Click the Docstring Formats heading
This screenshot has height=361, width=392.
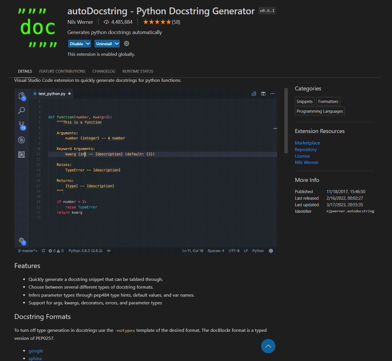pos(42,317)
